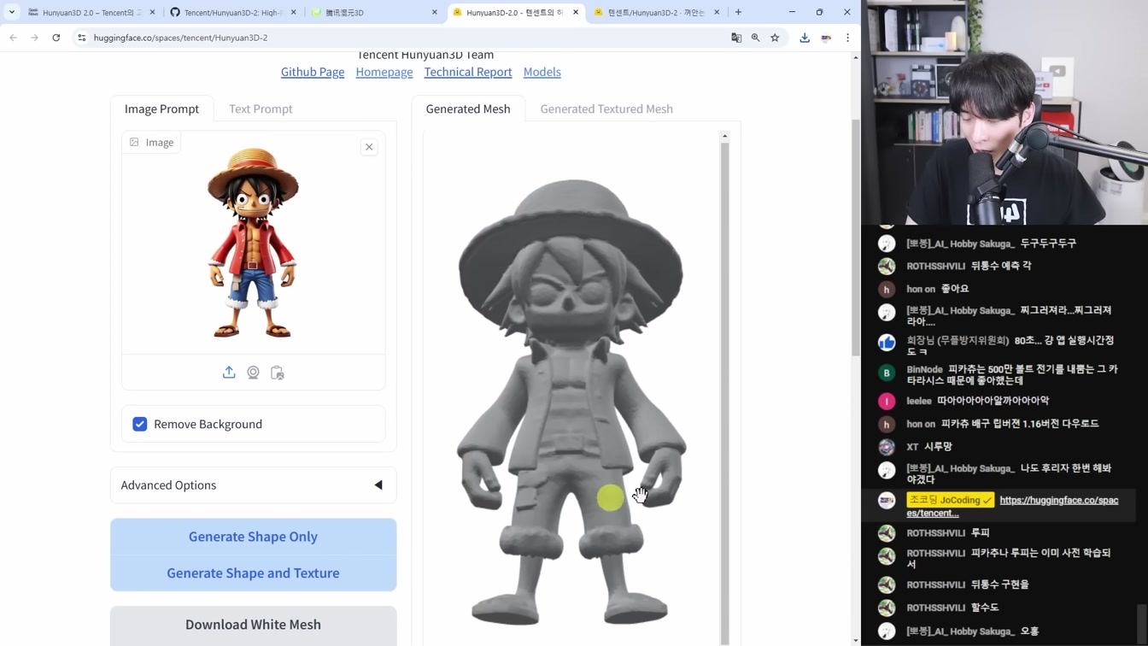1148x646 pixels.
Task: Click the browser forward arrow
Action: (34, 38)
